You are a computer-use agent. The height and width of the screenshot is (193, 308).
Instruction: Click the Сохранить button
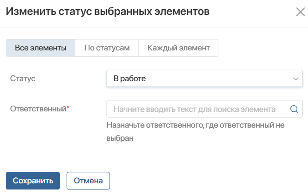click(x=33, y=181)
